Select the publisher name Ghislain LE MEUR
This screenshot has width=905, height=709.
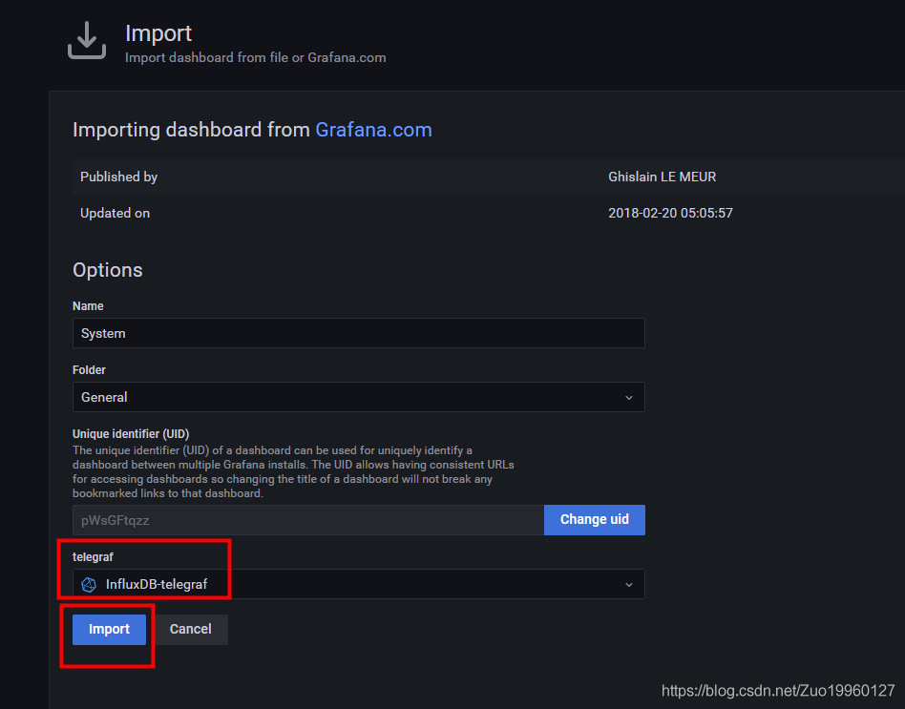pyautogui.click(x=662, y=177)
